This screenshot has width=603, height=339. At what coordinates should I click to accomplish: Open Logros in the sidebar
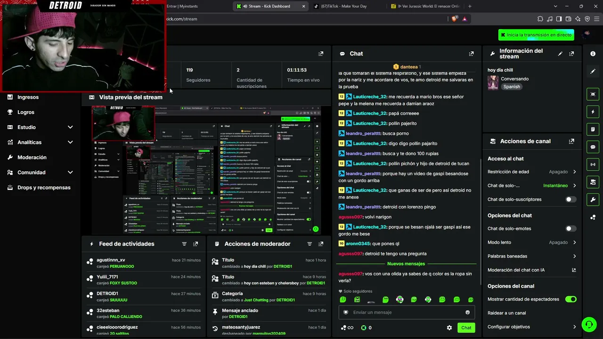(26, 112)
